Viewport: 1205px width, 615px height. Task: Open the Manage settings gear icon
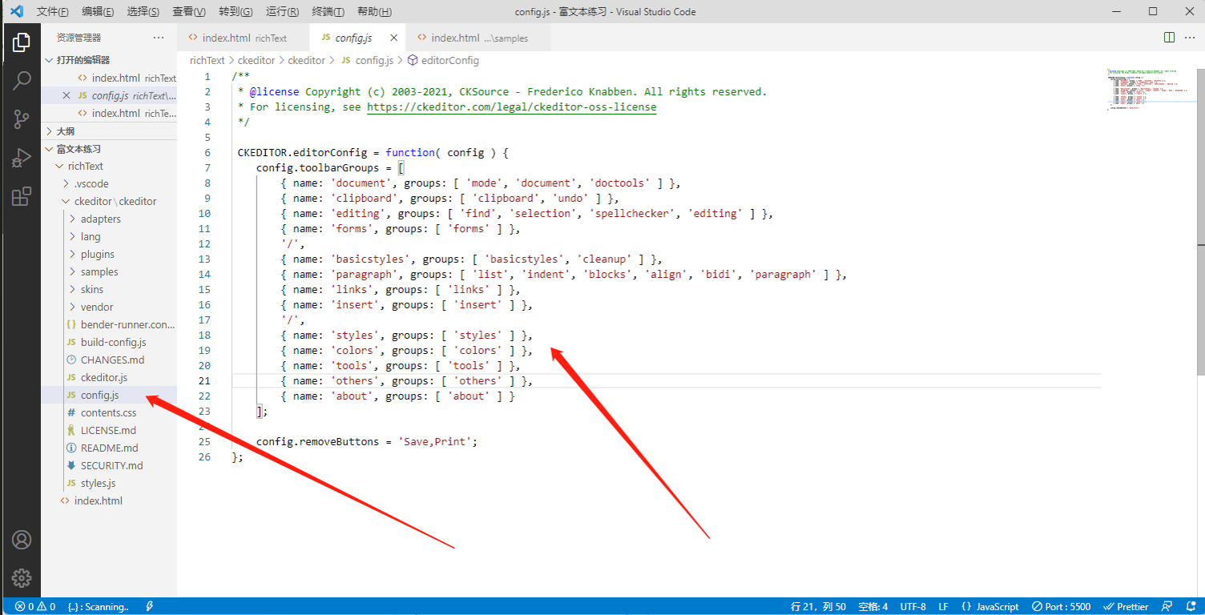pos(22,577)
